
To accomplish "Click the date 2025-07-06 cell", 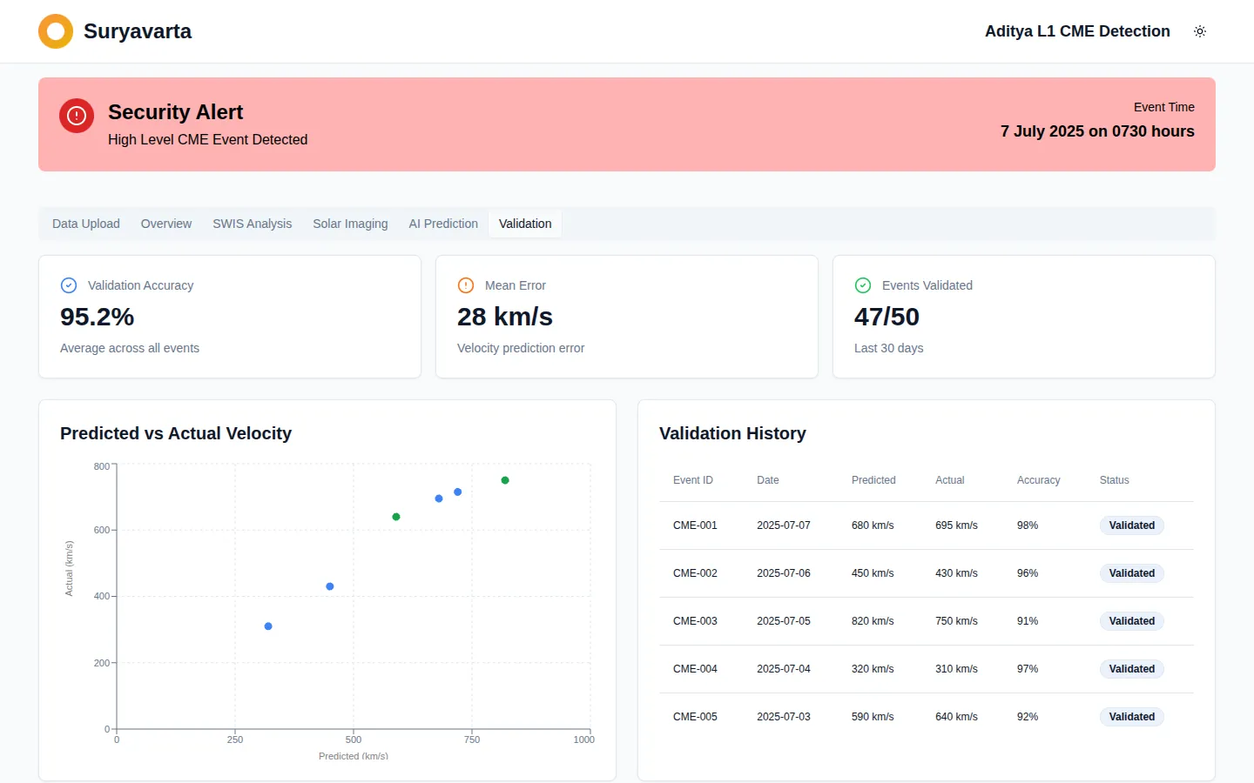I will pyautogui.click(x=784, y=573).
